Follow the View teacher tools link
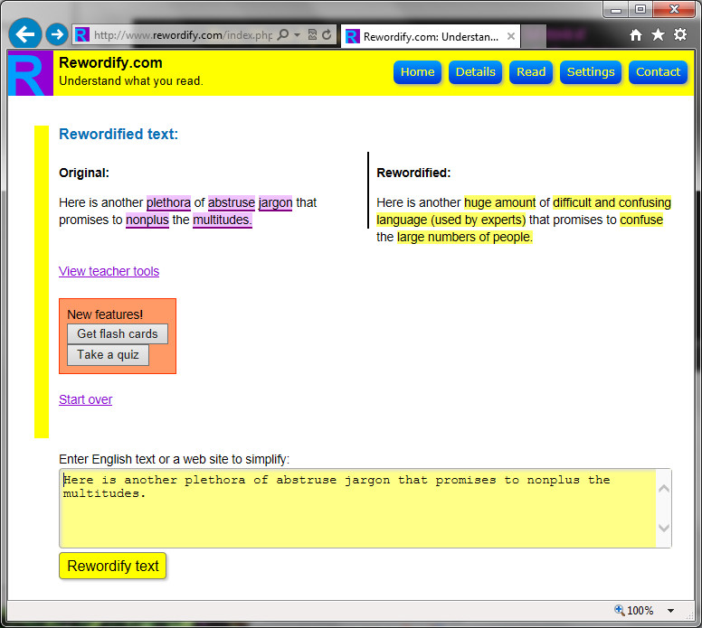This screenshot has width=702, height=628. coord(109,271)
